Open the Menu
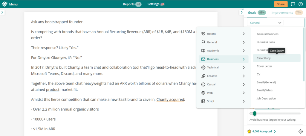Screen dimensions: 306x136 (13, 4)
